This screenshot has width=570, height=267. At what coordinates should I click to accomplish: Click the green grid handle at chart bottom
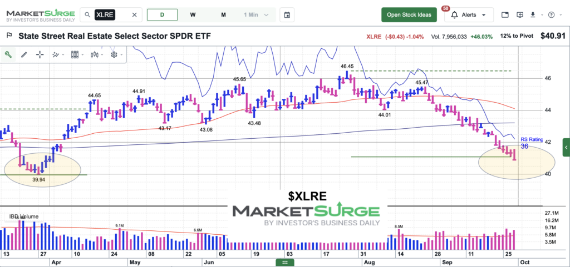285,263
